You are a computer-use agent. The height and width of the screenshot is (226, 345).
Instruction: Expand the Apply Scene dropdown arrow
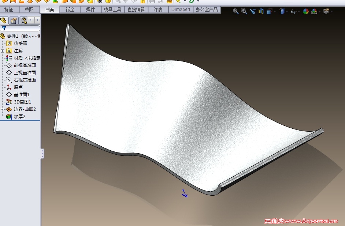tap(319, 12)
